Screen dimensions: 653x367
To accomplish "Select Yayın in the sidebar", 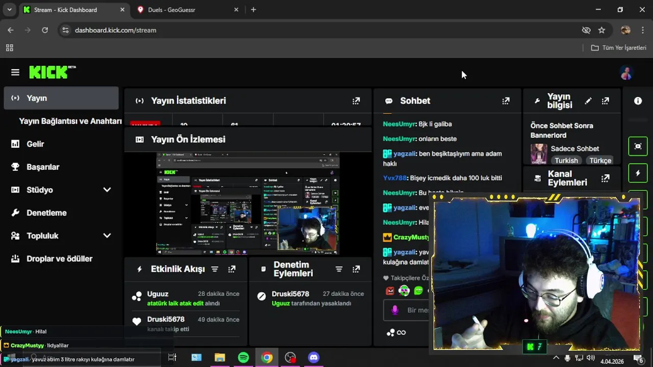I will pyautogui.click(x=61, y=98).
